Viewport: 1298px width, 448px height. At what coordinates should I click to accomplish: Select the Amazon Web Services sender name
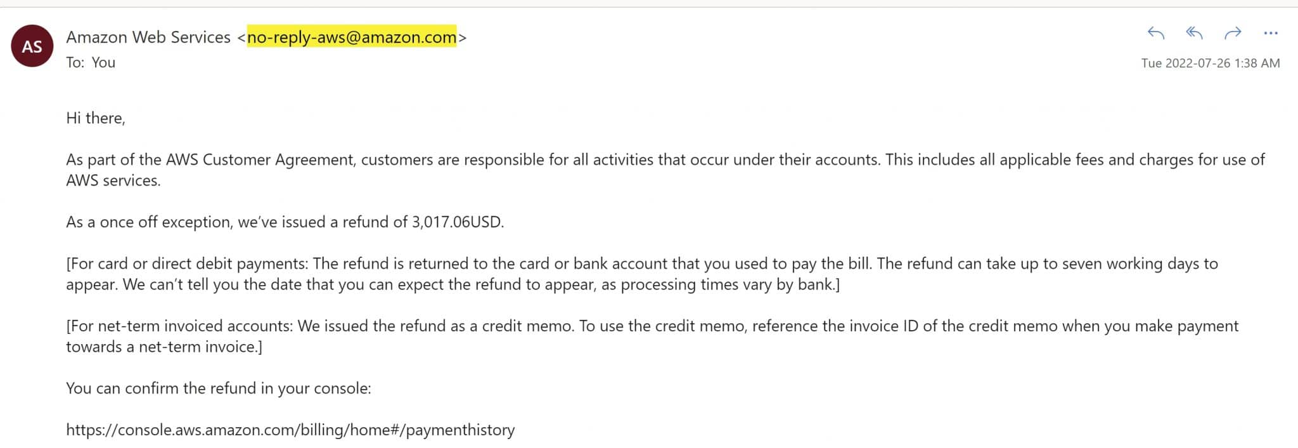coord(148,37)
